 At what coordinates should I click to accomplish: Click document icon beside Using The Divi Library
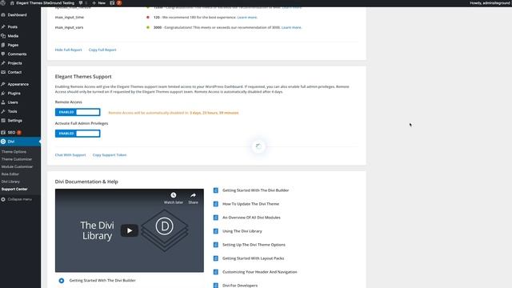point(215,231)
